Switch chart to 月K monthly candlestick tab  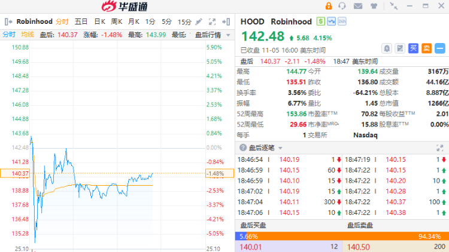point(134,21)
